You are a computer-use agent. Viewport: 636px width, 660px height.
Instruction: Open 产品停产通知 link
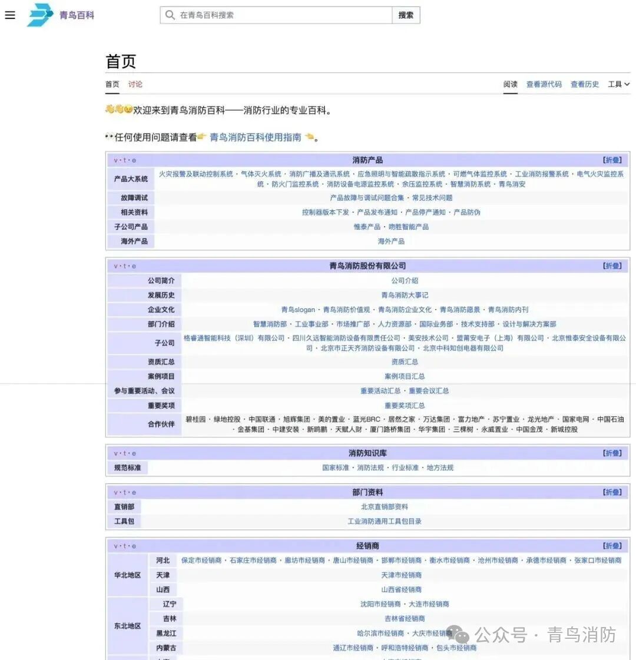tap(425, 212)
